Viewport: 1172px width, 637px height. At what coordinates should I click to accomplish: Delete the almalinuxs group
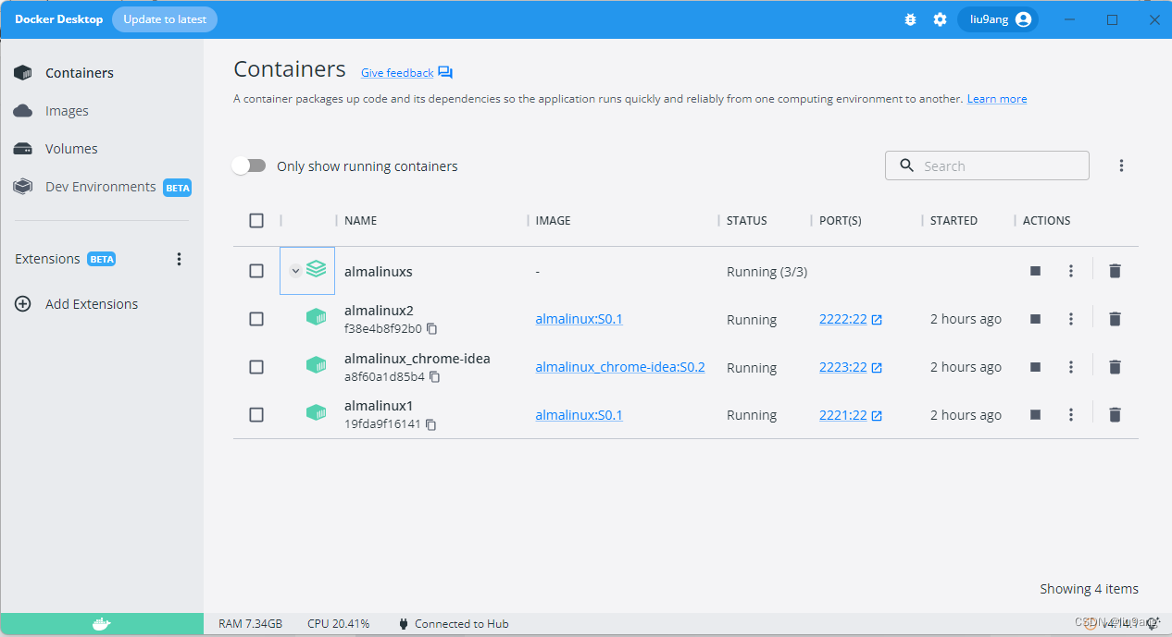pos(1115,271)
